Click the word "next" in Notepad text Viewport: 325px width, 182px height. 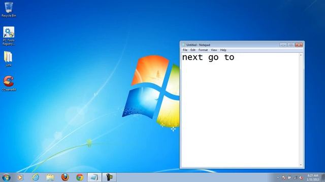pyautogui.click(x=192, y=57)
